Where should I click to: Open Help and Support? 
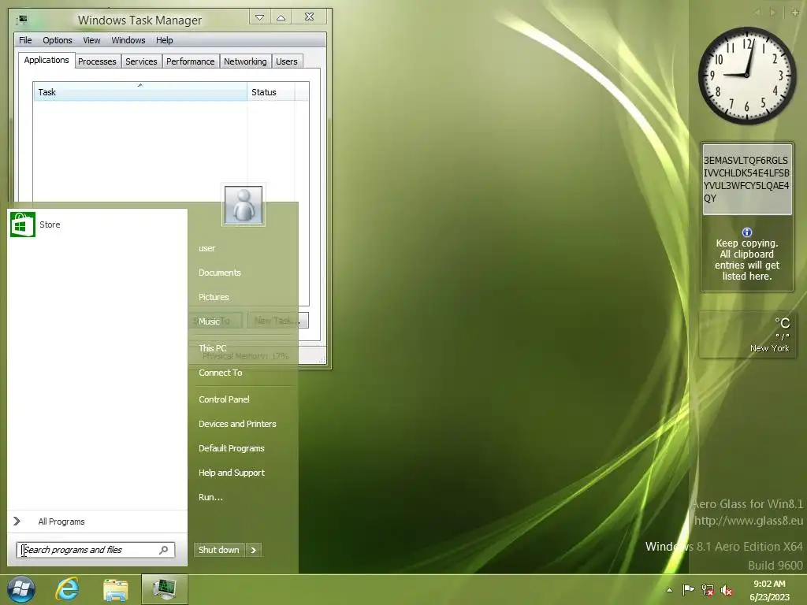(x=231, y=473)
